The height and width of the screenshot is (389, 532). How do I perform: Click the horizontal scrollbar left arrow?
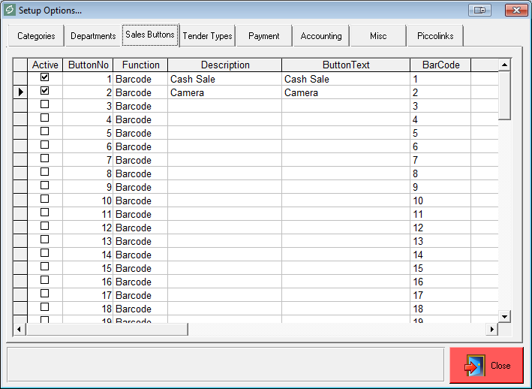point(20,330)
